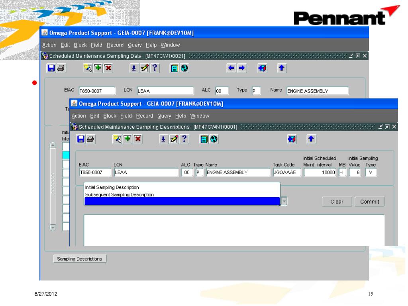Open Action menu in front window
Viewport: 408px width, 306px height.
pyautogui.click(x=79, y=116)
